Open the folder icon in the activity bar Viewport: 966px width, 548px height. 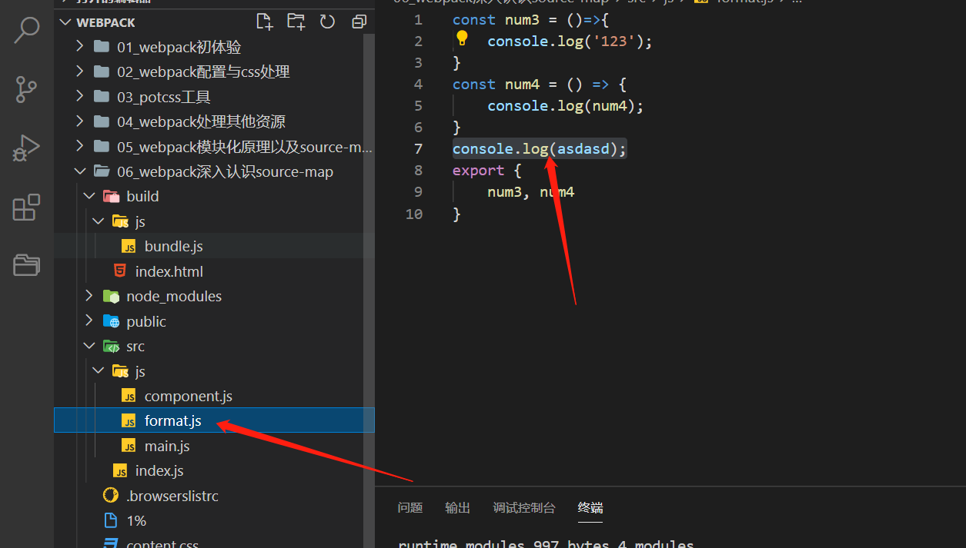[26, 264]
